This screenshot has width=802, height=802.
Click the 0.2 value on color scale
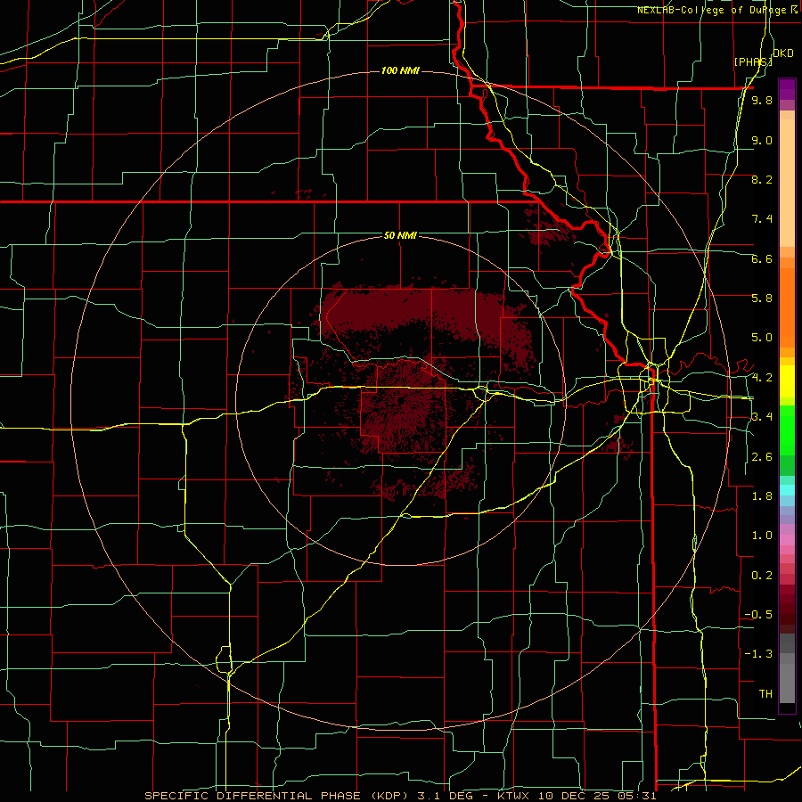[762, 576]
